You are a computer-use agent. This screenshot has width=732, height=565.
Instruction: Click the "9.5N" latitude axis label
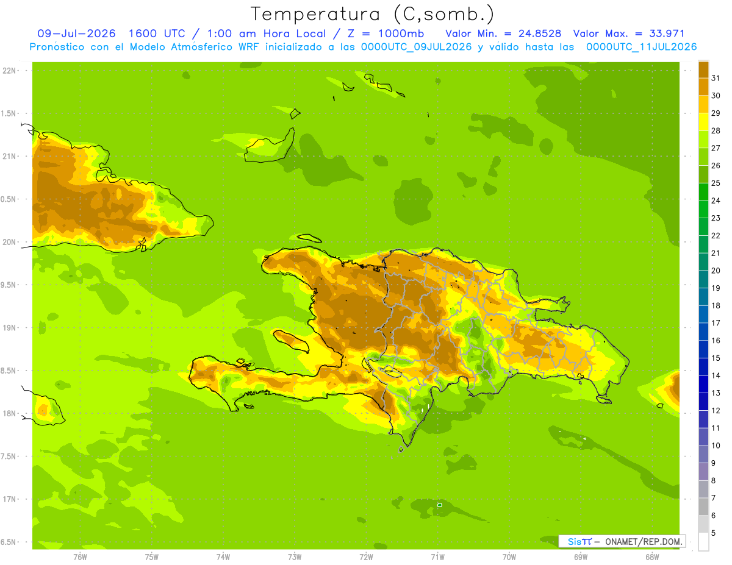pos(9,285)
